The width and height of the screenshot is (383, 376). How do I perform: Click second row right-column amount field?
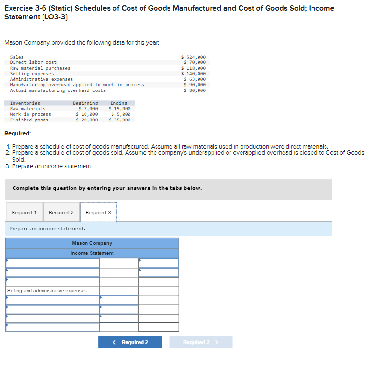click(x=158, y=272)
